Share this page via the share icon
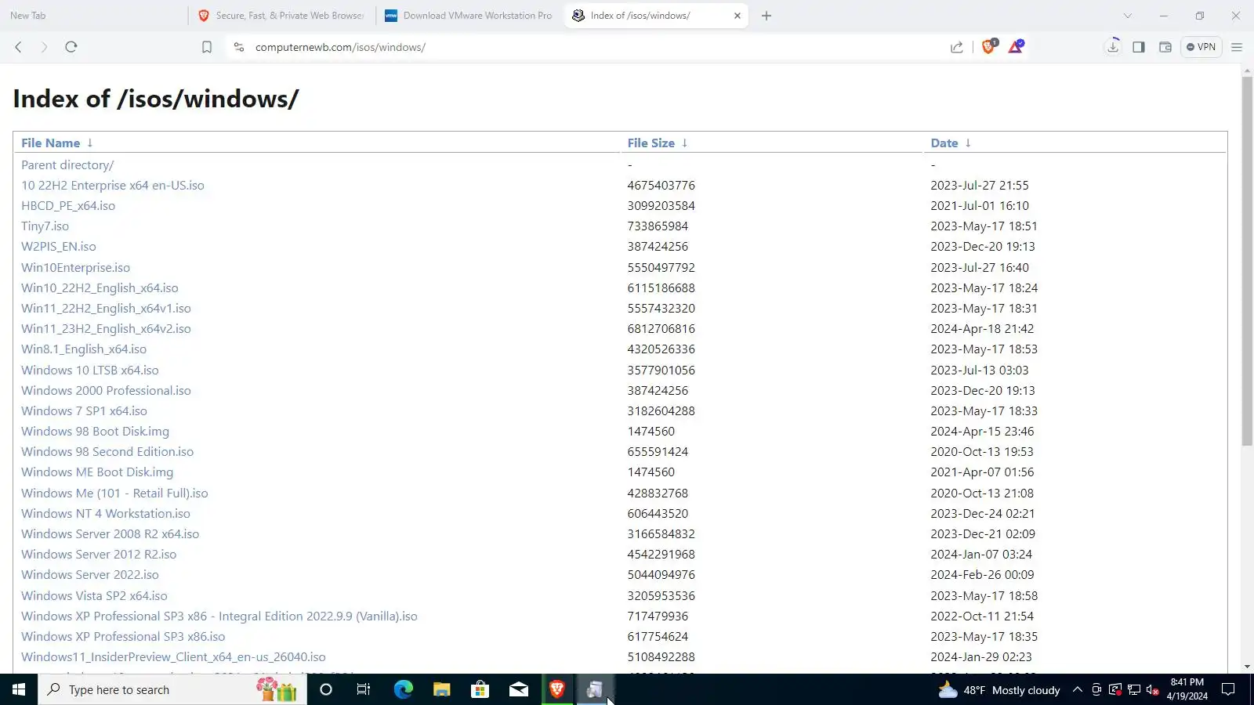The image size is (1254, 705). pyautogui.click(x=957, y=47)
